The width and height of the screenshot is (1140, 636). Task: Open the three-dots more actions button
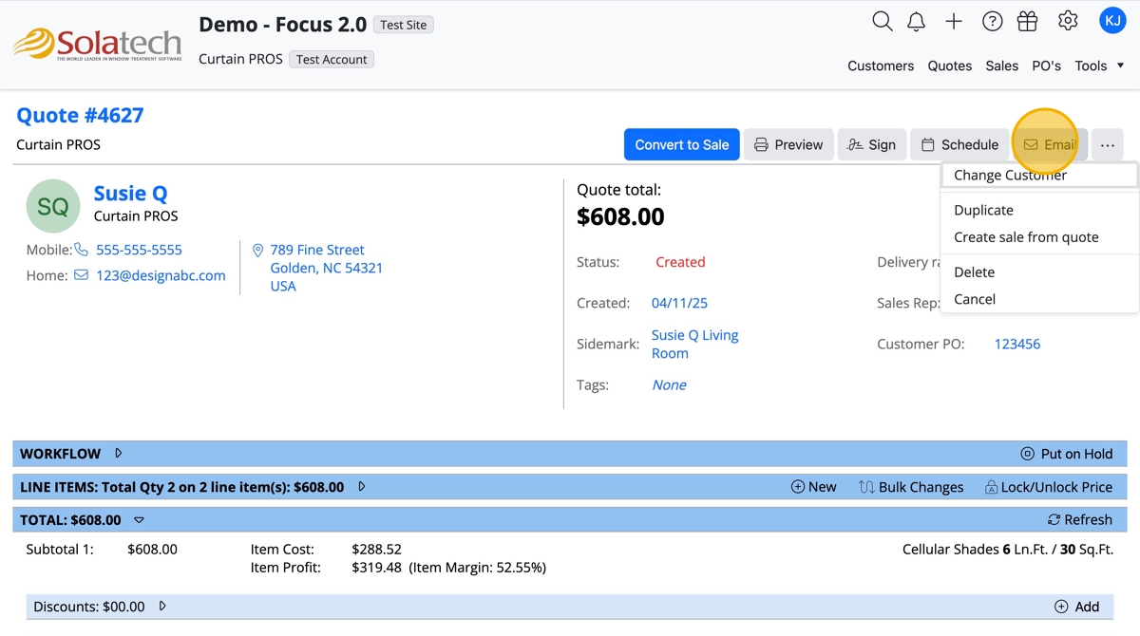pyautogui.click(x=1108, y=145)
